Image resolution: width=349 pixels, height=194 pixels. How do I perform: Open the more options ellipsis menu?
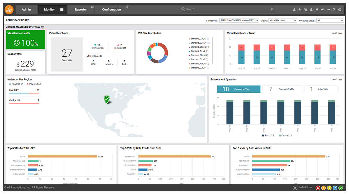[x=328, y=10]
